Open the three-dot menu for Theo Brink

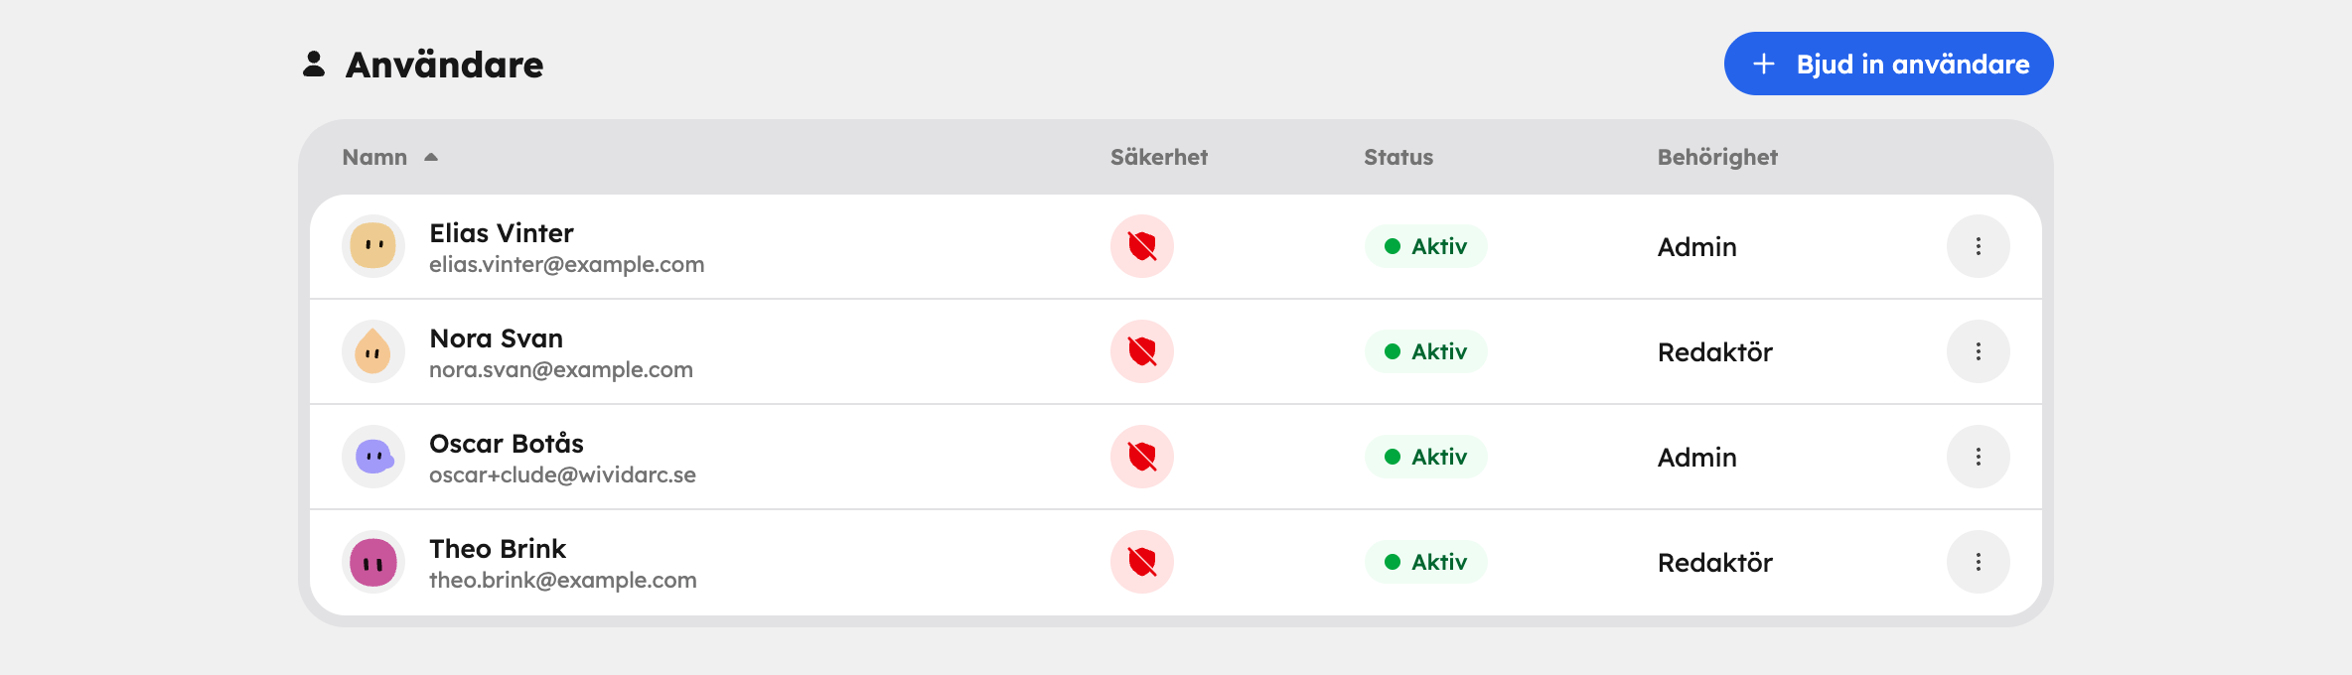[x=1979, y=562]
